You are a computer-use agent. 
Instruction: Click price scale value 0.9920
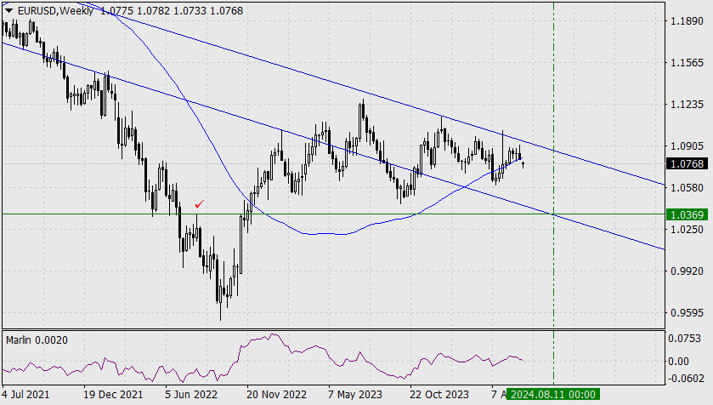(x=688, y=271)
